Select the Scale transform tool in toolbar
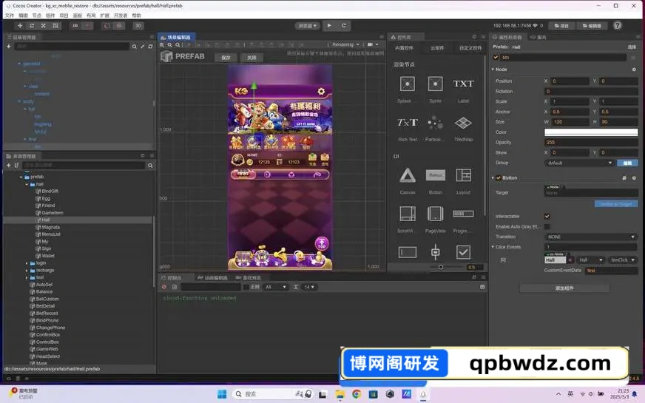Screen dimensions: 645x403 point(43,25)
